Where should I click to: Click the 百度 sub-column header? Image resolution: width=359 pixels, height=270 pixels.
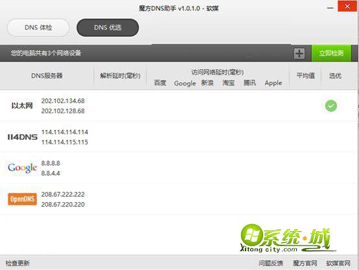coord(160,83)
